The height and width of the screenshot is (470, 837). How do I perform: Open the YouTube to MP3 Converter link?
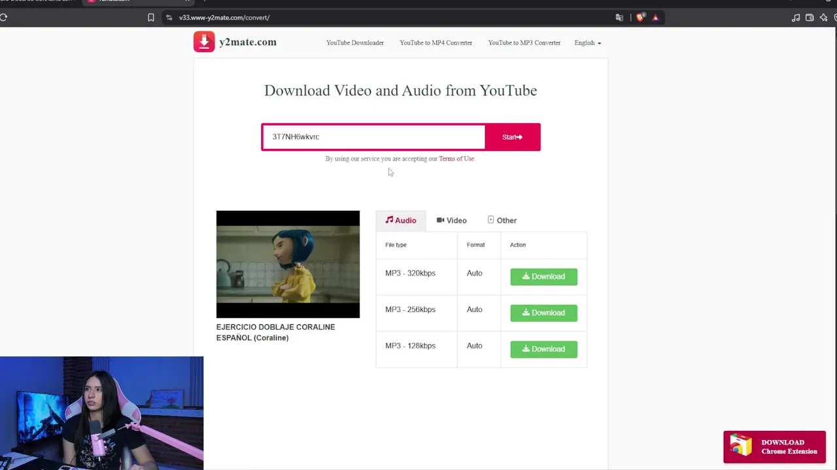pos(524,43)
